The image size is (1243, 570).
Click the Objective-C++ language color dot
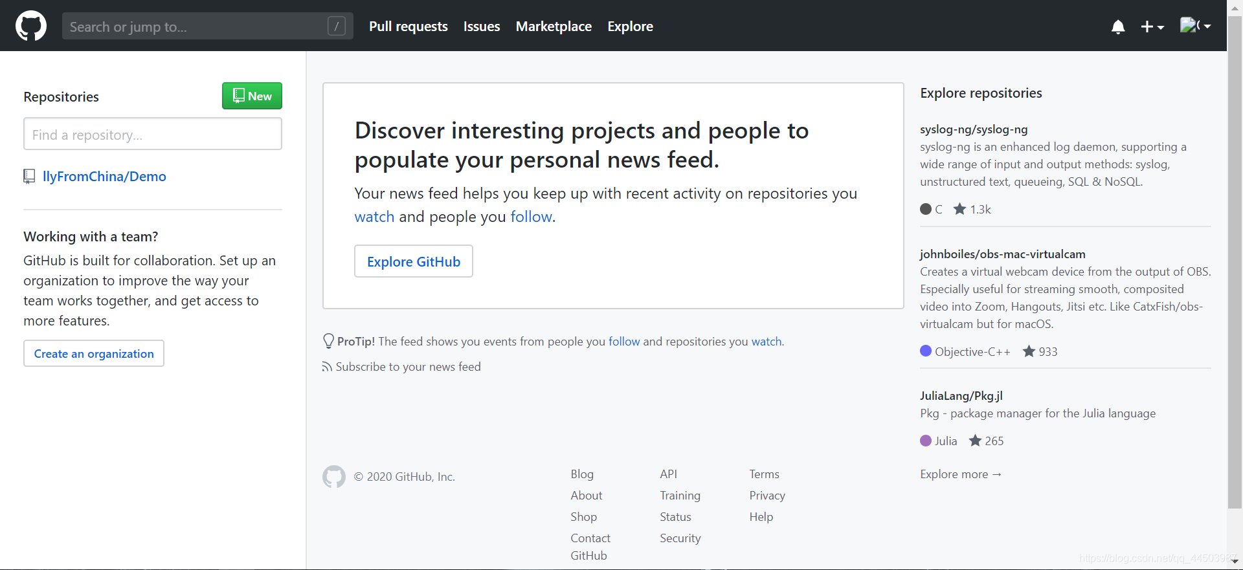pos(926,351)
